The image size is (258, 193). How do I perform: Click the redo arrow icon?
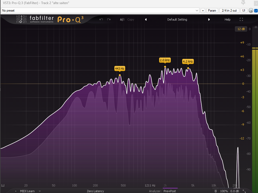tap(109, 19)
